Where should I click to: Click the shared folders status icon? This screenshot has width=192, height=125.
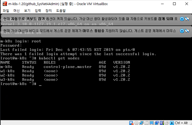click(146, 123)
